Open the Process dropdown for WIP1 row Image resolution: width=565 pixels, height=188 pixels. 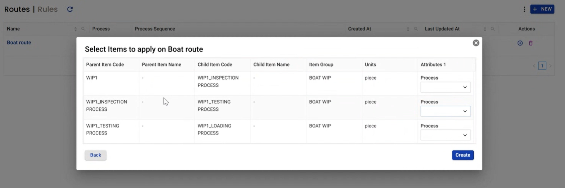tap(445, 87)
